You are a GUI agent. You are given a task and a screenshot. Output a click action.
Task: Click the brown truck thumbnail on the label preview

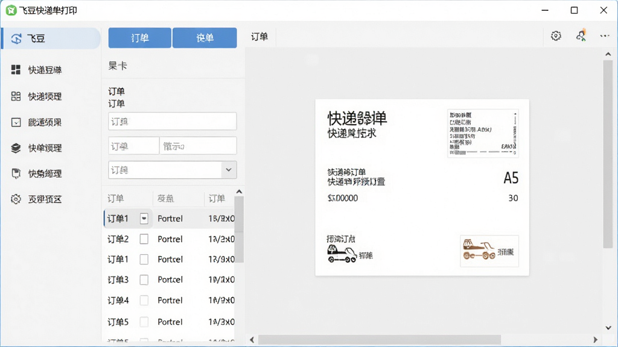pos(489,251)
